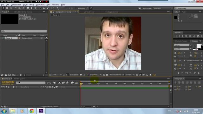The width and height of the screenshot is (203, 114).
Task: Click the eyedropper in Character panel
Action: (x=194, y=45)
